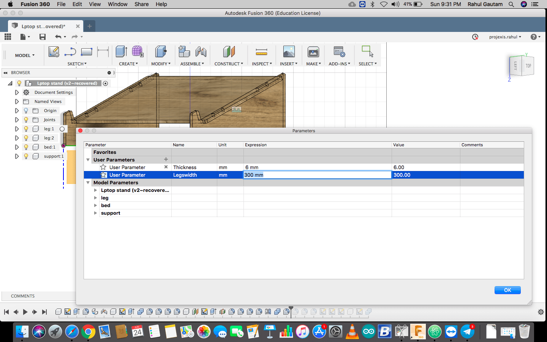Select the Measure inspect tool
The width and height of the screenshot is (547, 342).
click(261, 52)
